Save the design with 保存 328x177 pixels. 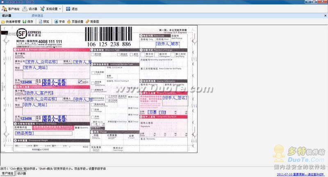[x=28, y=22]
